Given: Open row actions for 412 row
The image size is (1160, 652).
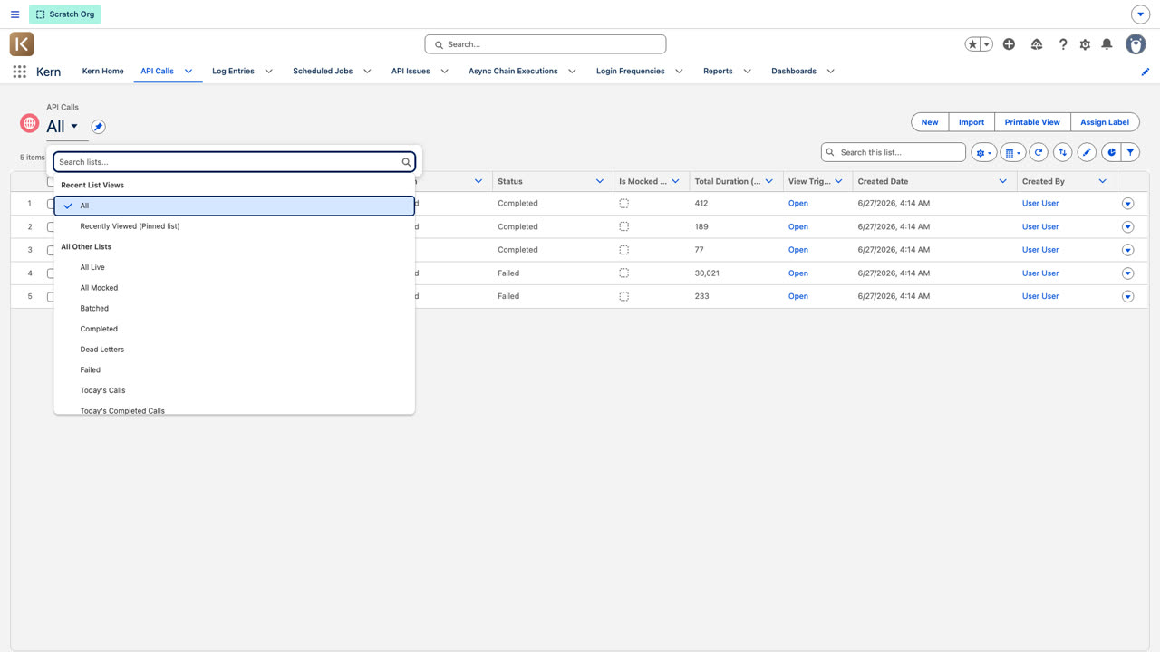Looking at the screenshot, I should (1127, 204).
